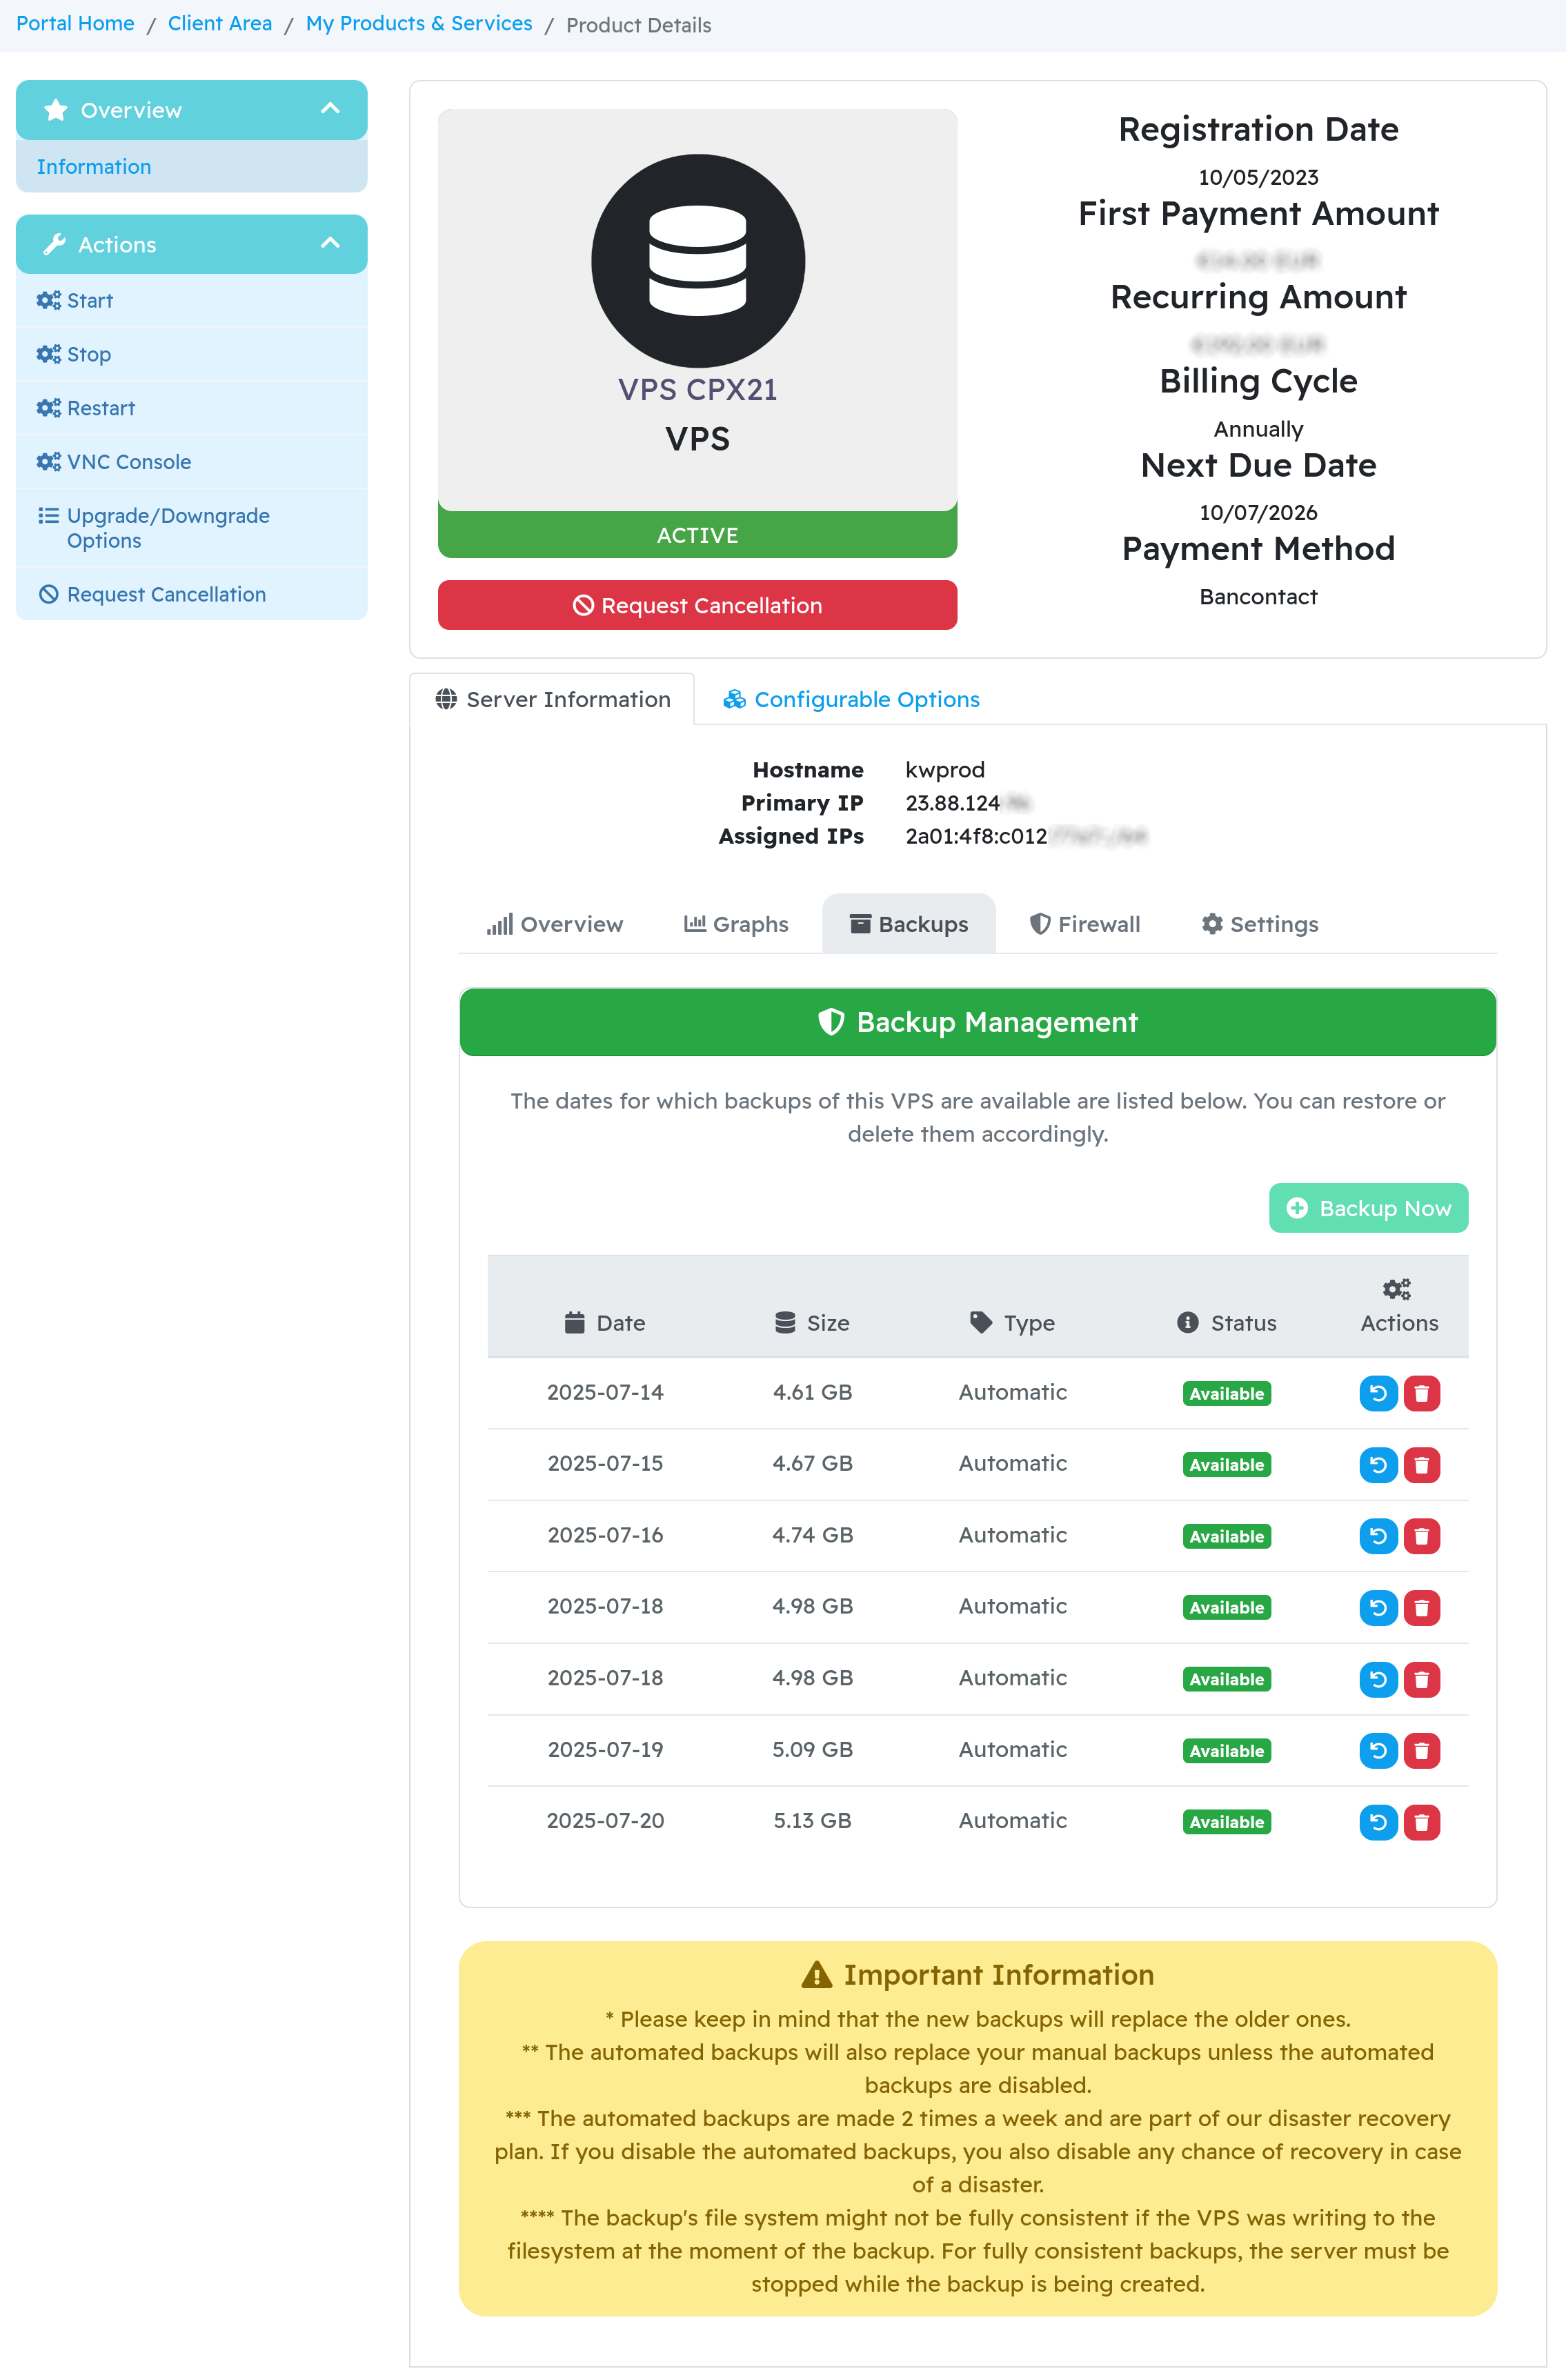Restart the VPS from sidebar
Screen dimensions: 1566x2380
coord(191,408)
